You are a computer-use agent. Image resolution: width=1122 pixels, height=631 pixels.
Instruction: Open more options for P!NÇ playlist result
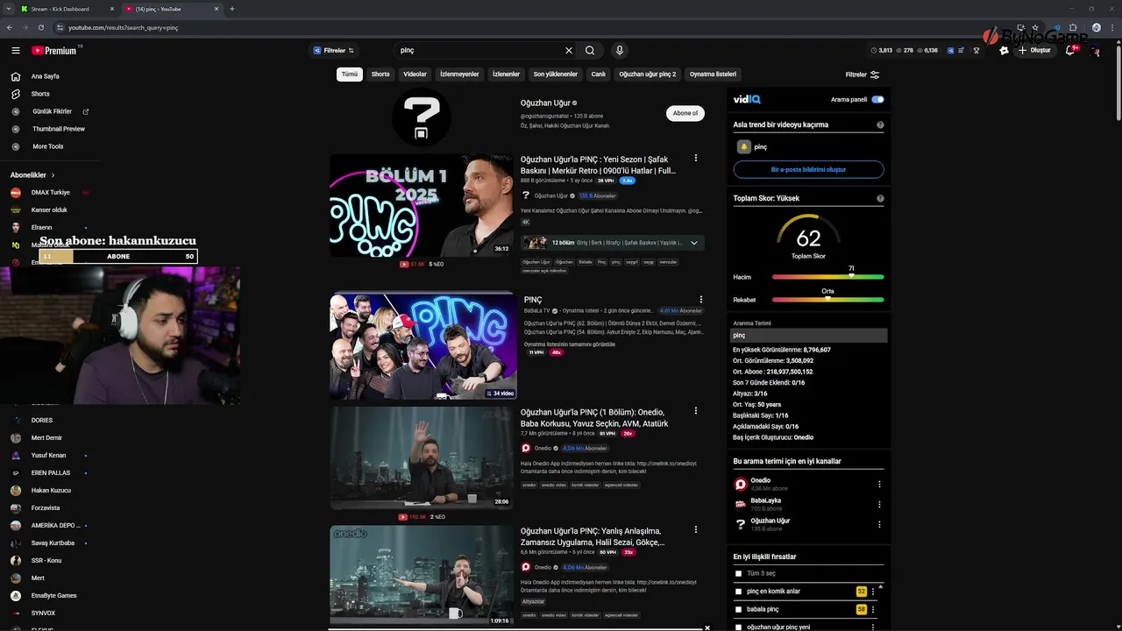[700, 300]
